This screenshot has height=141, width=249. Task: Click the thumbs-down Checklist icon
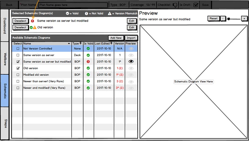pyautogui.click(x=175, y=5)
